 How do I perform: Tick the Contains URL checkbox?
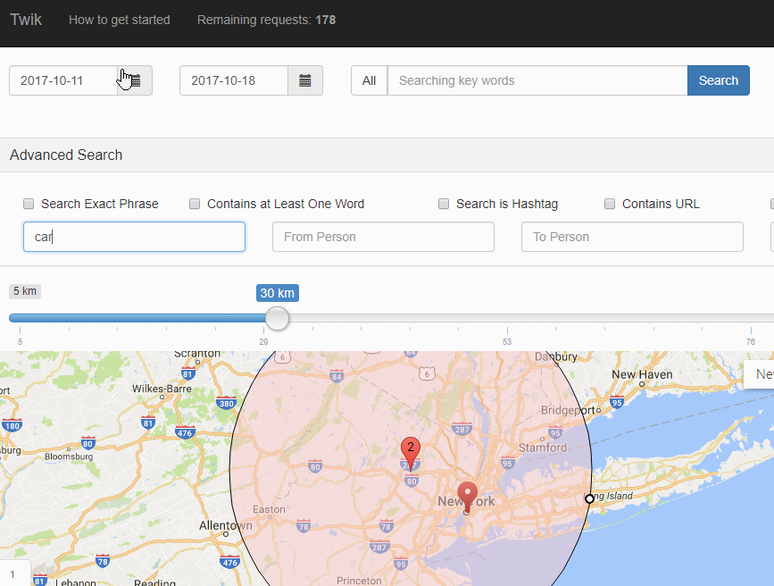pos(610,204)
